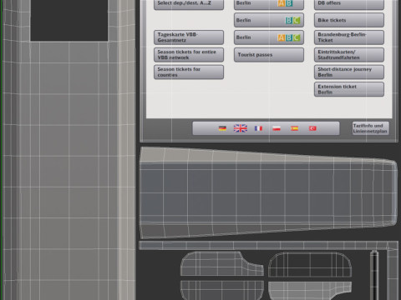Select the German flag language icon
The image size is (401, 300).
(x=222, y=128)
